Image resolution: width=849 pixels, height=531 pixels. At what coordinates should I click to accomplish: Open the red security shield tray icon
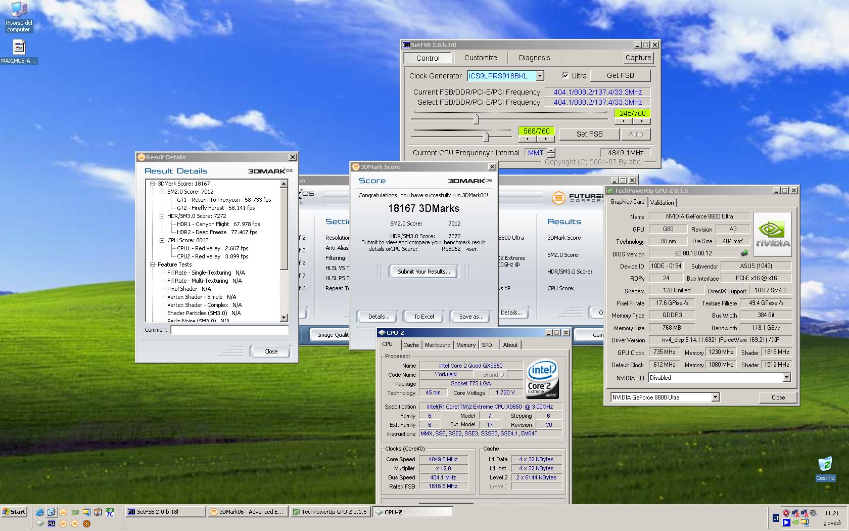click(786, 513)
